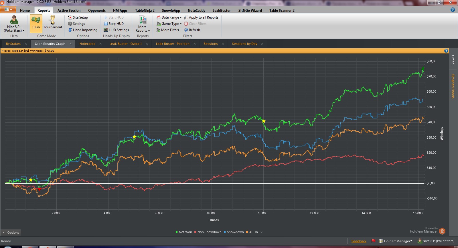458x248 pixels.
Task: Close the Leak Buster - Position tab
Action: click(195, 44)
